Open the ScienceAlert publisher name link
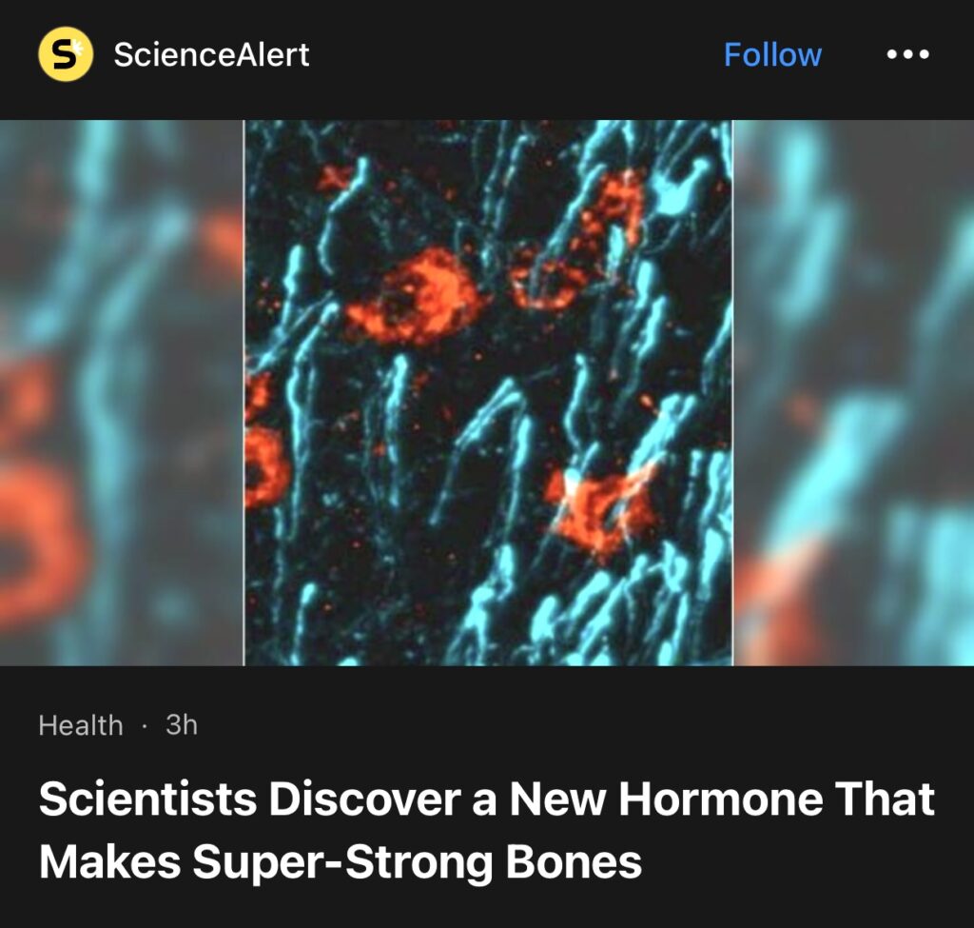 (211, 54)
